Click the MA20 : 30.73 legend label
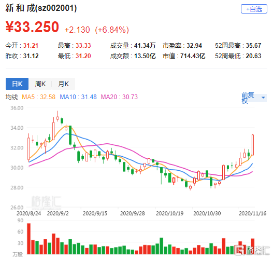Image resolution: width=273 pixels, height=259 pixels. pos(119,97)
